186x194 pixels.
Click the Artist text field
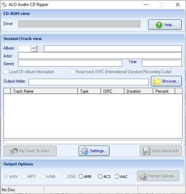(100, 55)
